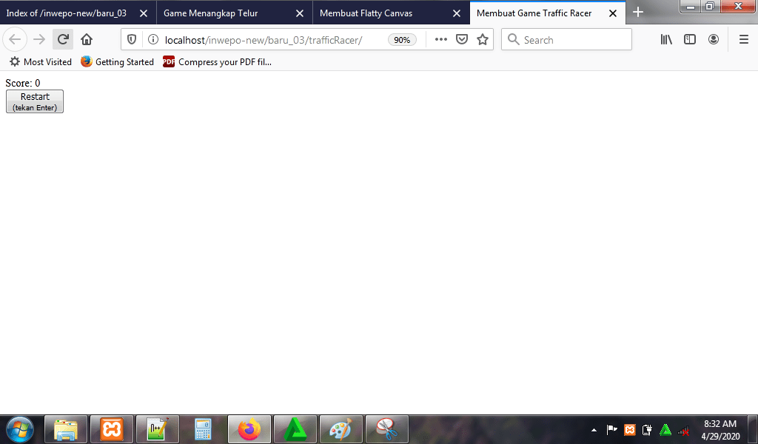Open Action Center flag tray icon

(x=611, y=429)
